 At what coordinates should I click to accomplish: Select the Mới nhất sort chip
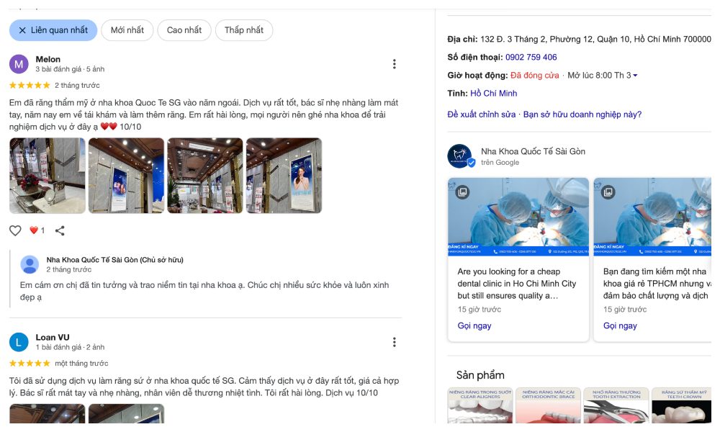pyautogui.click(x=127, y=30)
